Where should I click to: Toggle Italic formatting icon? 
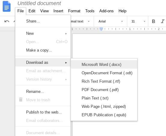click(163, 21)
